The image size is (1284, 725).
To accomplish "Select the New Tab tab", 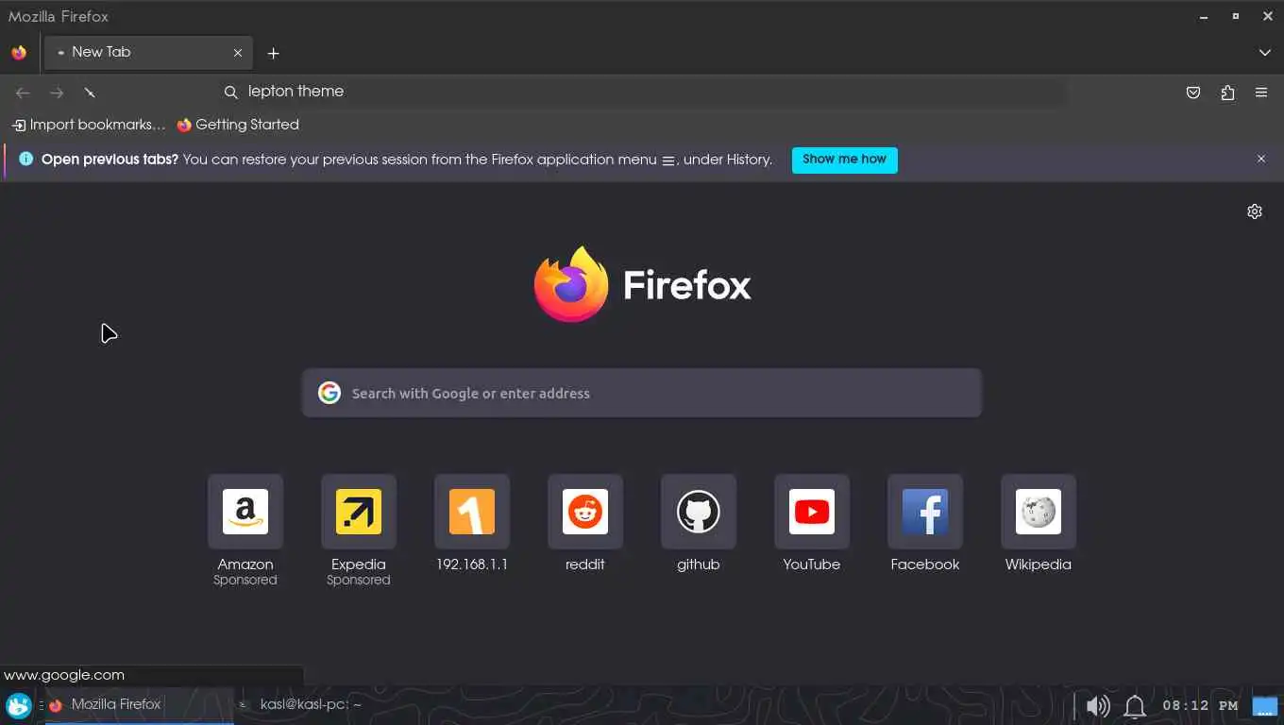I will pyautogui.click(x=148, y=53).
